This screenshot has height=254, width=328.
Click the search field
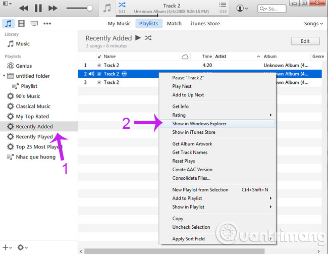point(271,9)
